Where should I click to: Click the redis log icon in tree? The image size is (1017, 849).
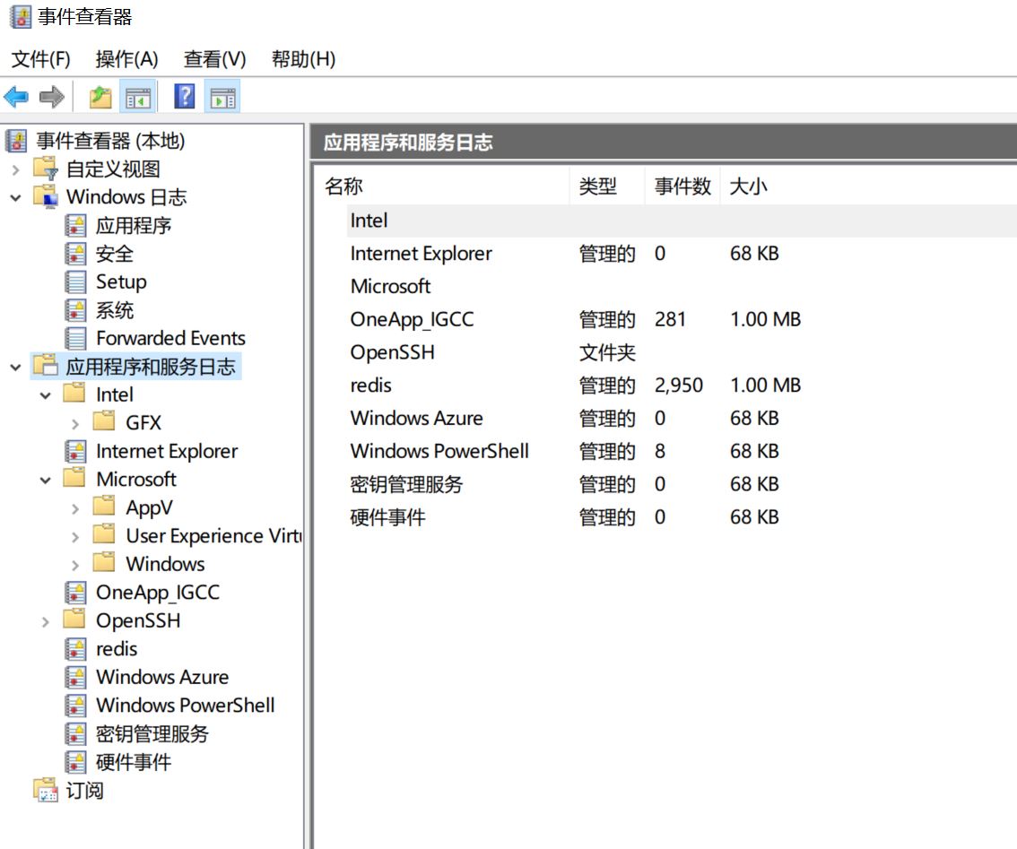click(x=76, y=648)
